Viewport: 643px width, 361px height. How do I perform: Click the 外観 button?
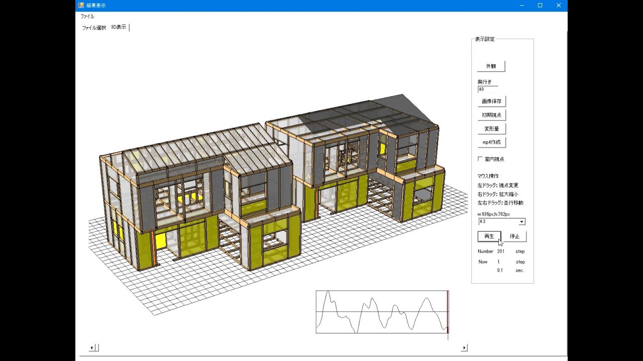pos(491,66)
